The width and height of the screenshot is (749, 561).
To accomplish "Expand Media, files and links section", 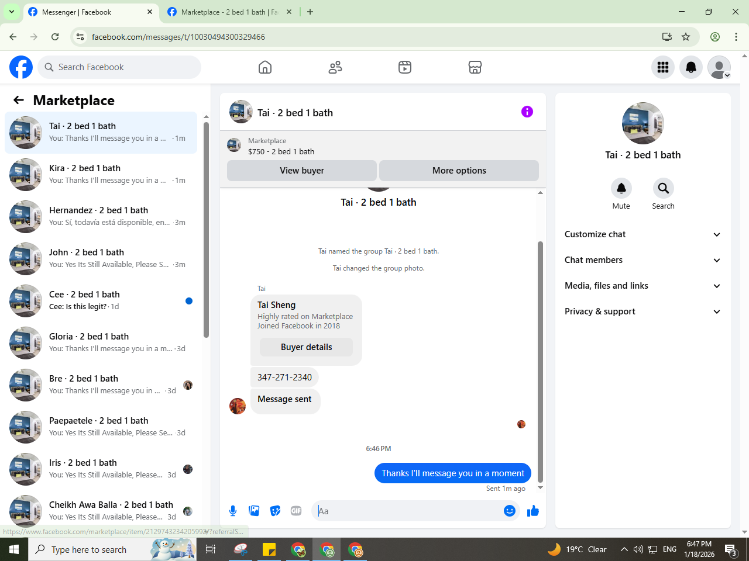I will (x=643, y=286).
